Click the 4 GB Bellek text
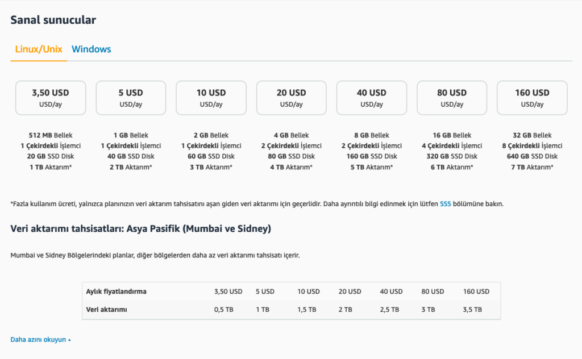The width and height of the screenshot is (582, 359). 292,135
